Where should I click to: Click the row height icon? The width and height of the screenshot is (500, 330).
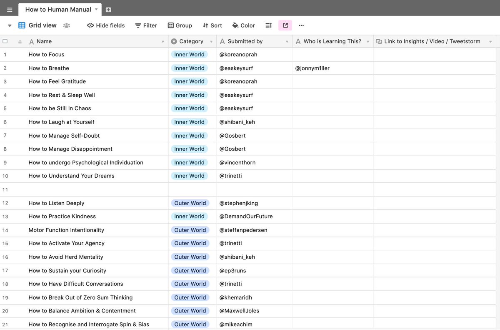[x=268, y=25]
